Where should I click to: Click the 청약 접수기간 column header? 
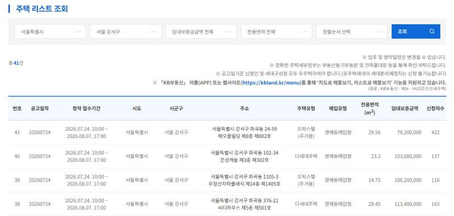(x=86, y=109)
